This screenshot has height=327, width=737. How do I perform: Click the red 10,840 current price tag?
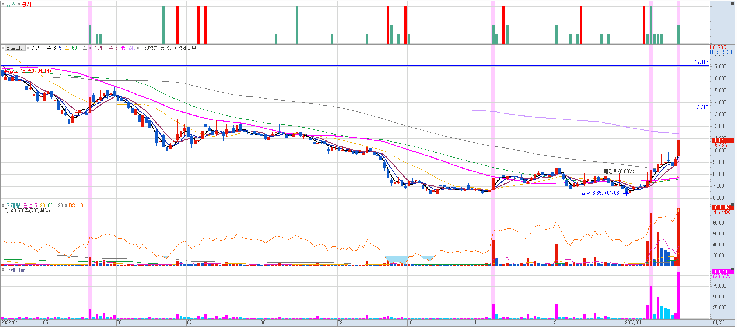[x=723, y=140]
